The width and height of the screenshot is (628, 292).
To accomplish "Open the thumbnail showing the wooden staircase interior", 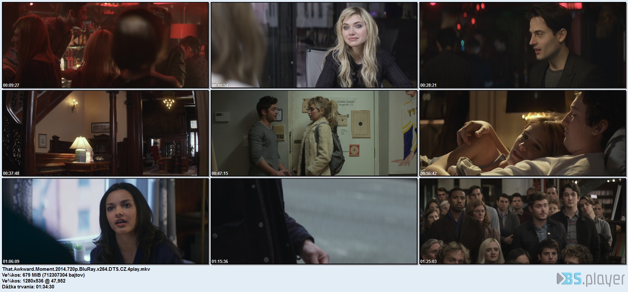I will [105, 133].
